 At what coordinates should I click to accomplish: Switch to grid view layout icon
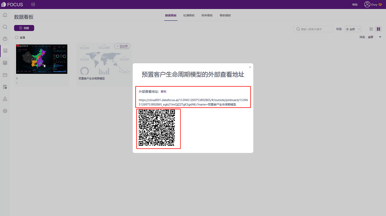(x=378, y=29)
